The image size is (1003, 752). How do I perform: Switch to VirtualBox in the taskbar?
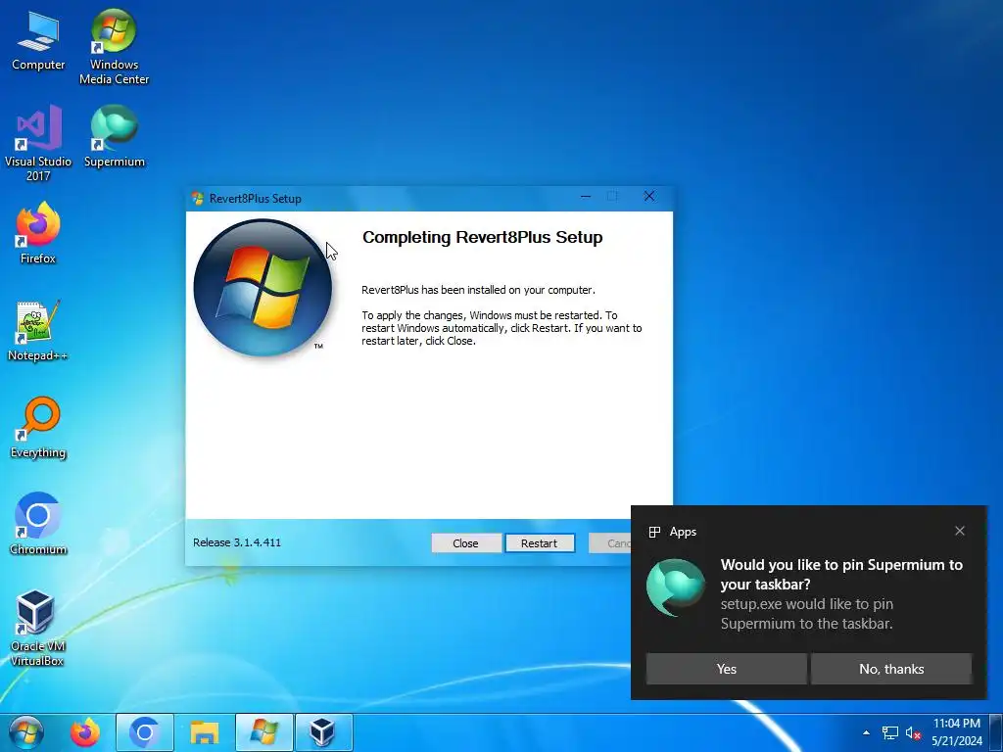coord(323,732)
